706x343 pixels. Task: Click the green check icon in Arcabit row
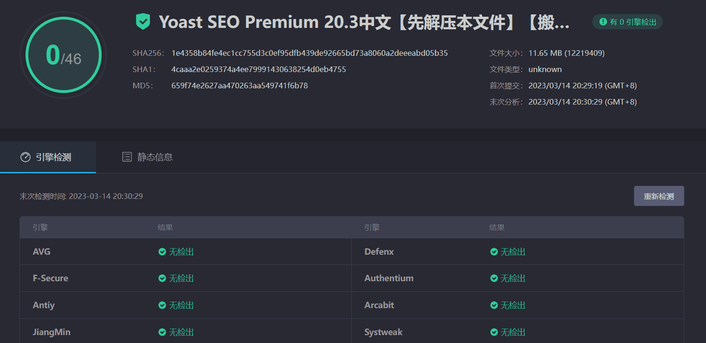pyautogui.click(x=494, y=305)
